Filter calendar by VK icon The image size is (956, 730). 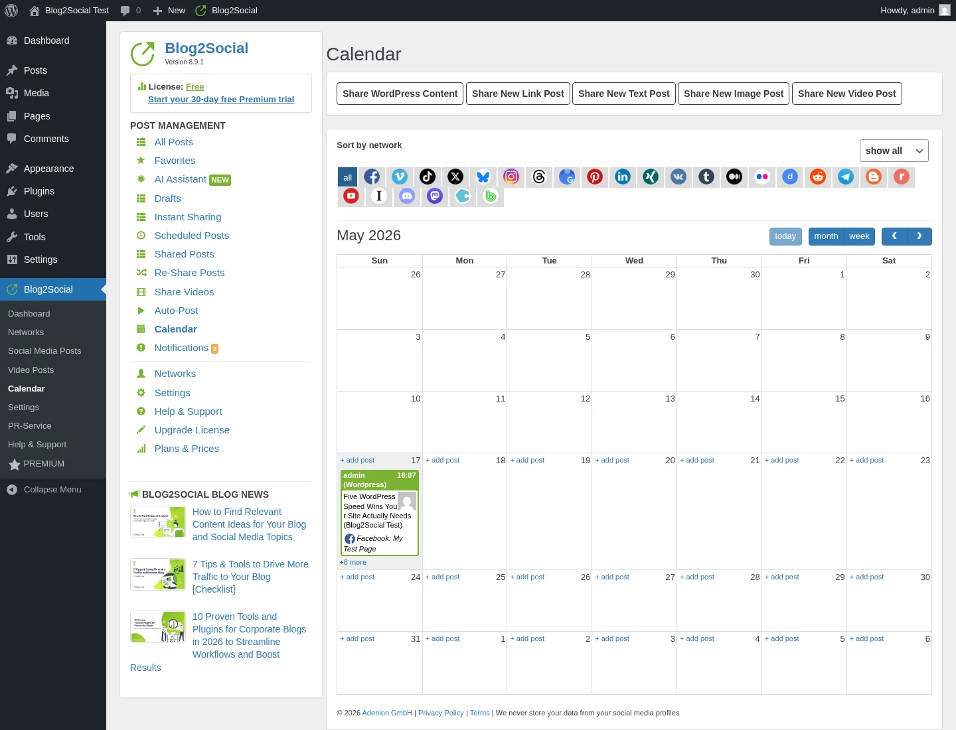pyautogui.click(x=678, y=177)
